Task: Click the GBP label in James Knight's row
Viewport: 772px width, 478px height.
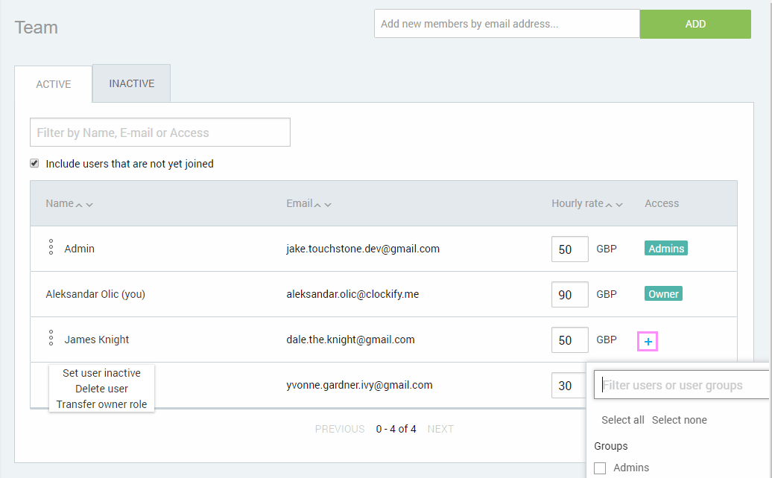Action: click(x=607, y=340)
